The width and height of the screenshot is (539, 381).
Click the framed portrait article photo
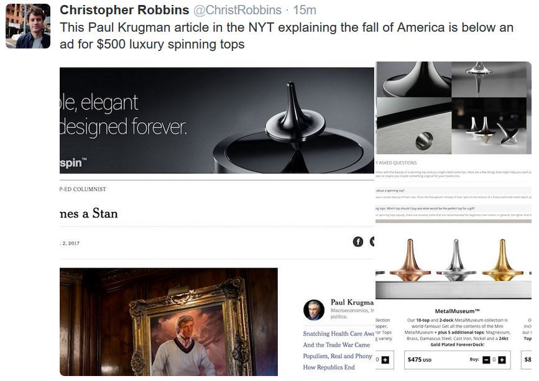click(x=168, y=321)
